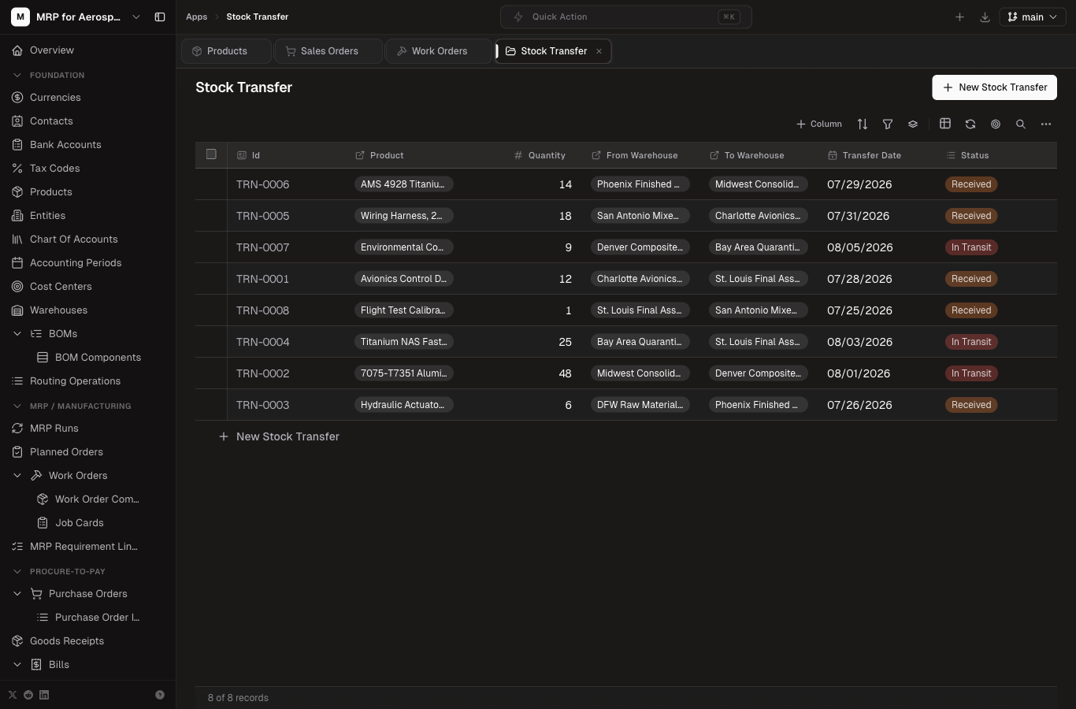Open Chart Of Accounts in sidebar
The height and width of the screenshot is (709, 1076).
click(87, 239)
